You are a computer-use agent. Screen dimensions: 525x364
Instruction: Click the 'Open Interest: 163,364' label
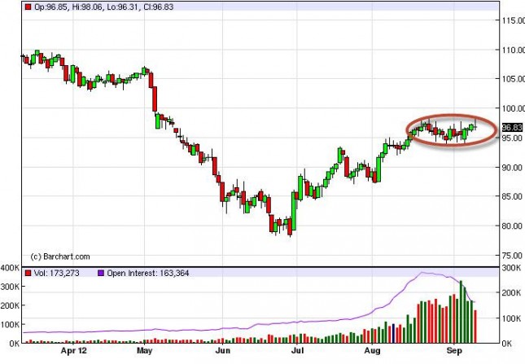(x=148, y=274)
